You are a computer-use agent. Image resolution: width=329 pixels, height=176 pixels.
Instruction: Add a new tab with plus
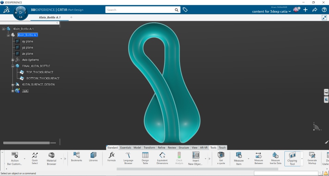tap(71, 17)
